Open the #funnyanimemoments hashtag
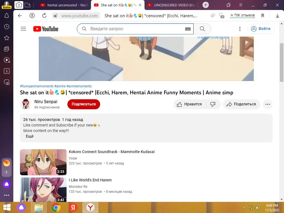The image size is (284, 213). 37,86
